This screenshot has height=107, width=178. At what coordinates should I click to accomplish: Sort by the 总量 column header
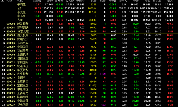94,1
